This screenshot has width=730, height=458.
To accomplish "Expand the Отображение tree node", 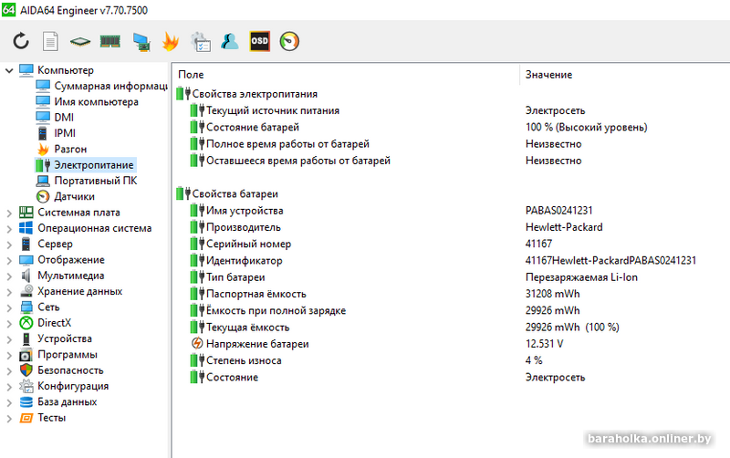I will (9, 260).
